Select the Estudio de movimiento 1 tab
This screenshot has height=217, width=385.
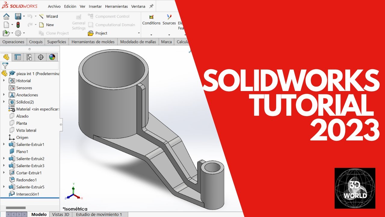click(x=99, y=214)
